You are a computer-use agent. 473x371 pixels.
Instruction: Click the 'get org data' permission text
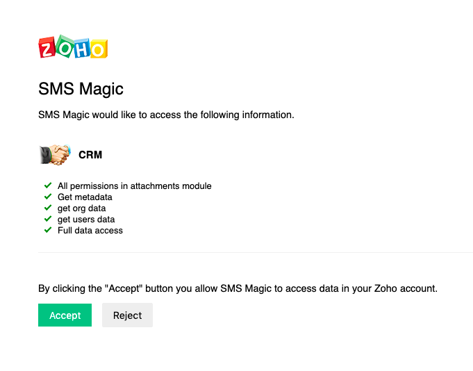81,208
